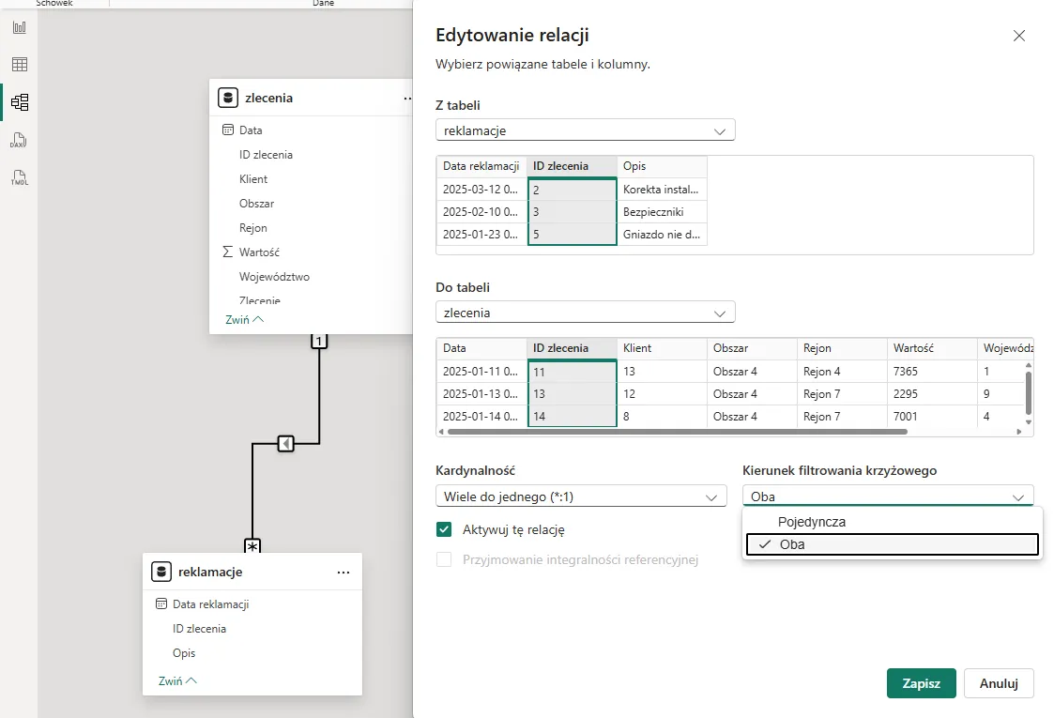Open more options for zlecenia table
Screen dimensions: 1054x718
pyautogui.click(x=407, y=98)
